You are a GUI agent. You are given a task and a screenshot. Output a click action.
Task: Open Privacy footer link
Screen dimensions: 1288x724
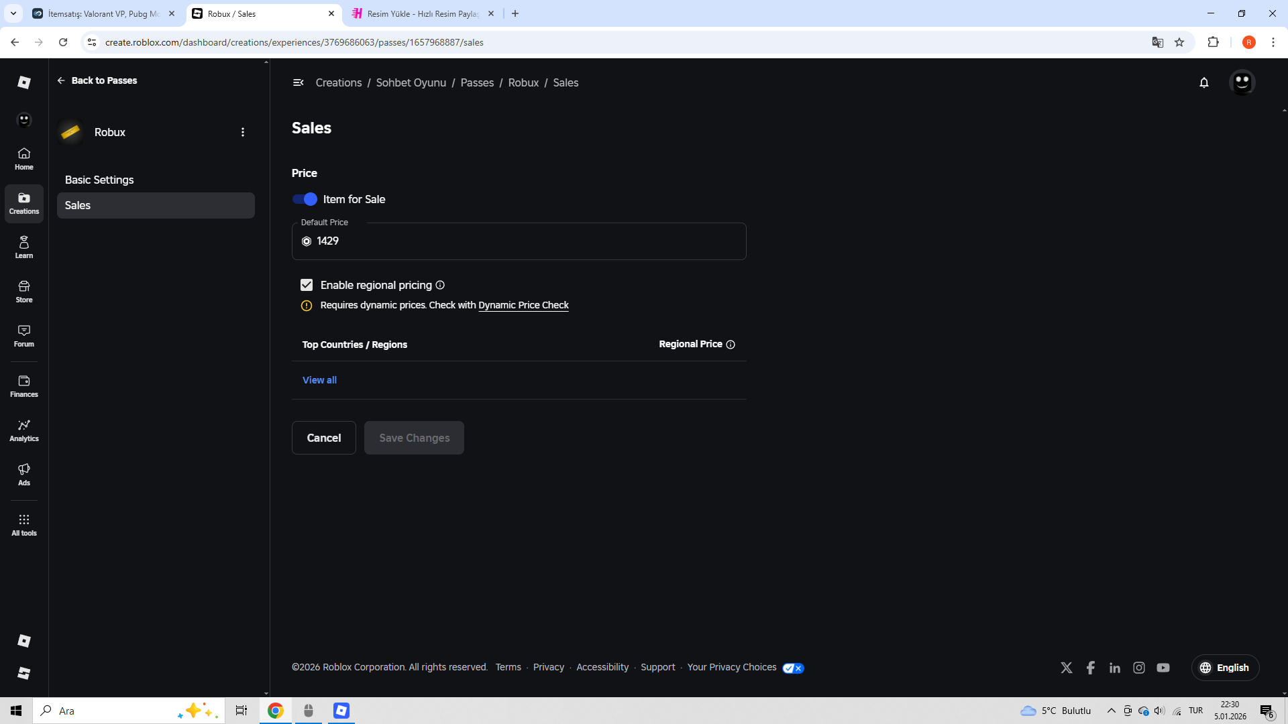(549, 668)
